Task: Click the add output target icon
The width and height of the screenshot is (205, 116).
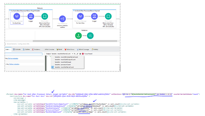Action: 75,54
